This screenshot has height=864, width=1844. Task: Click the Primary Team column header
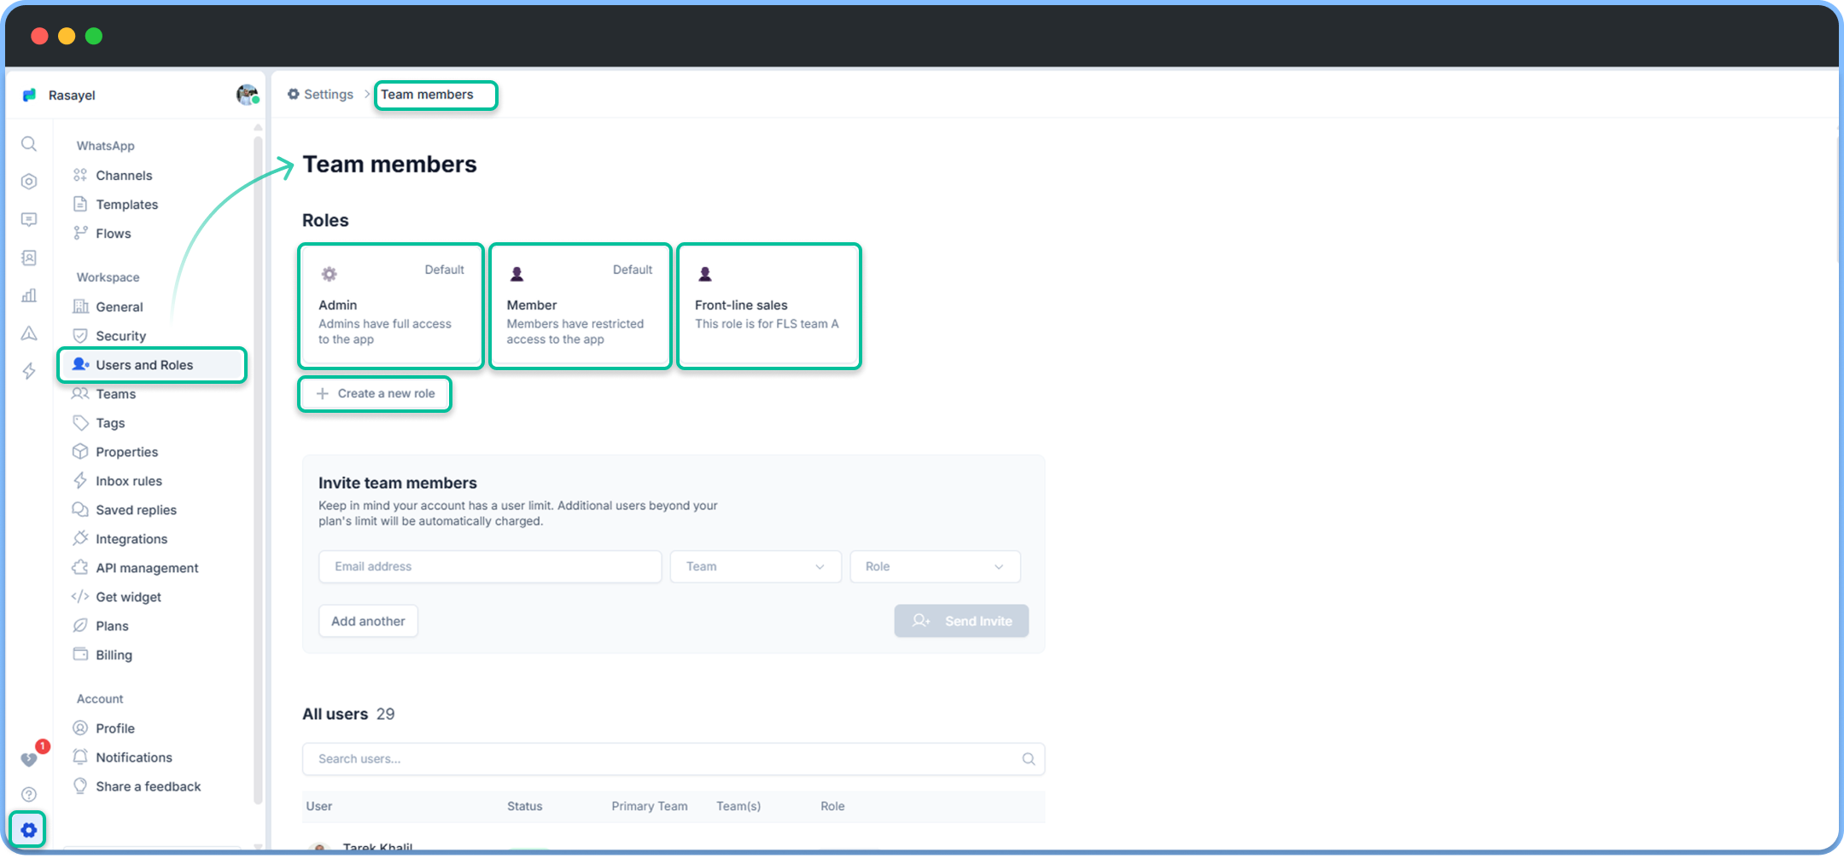pyautogui.click(x=650, y=806)
